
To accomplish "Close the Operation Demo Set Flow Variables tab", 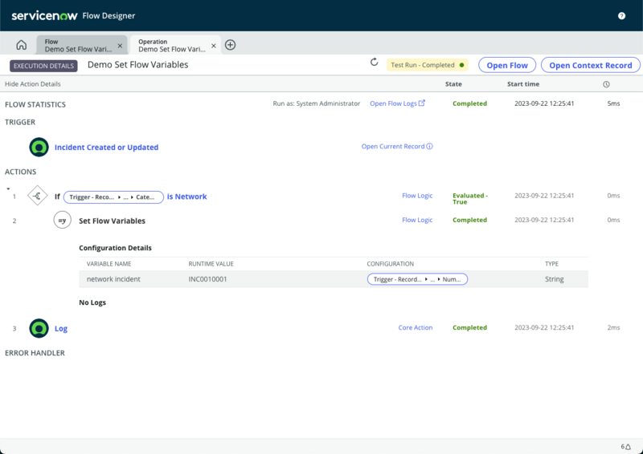I will (x=213, y=46).
